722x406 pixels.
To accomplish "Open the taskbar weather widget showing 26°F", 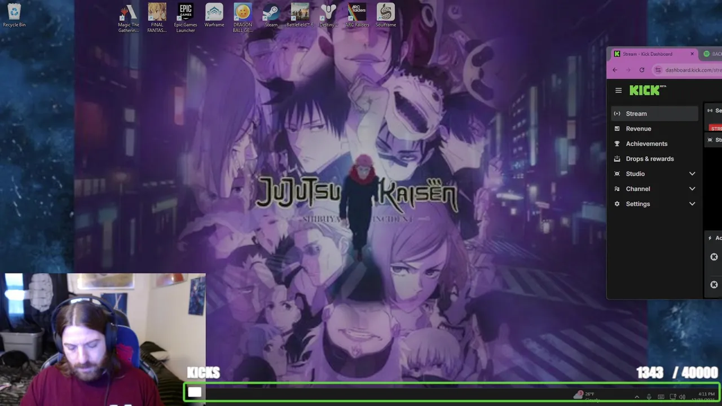I will [585, 396].
